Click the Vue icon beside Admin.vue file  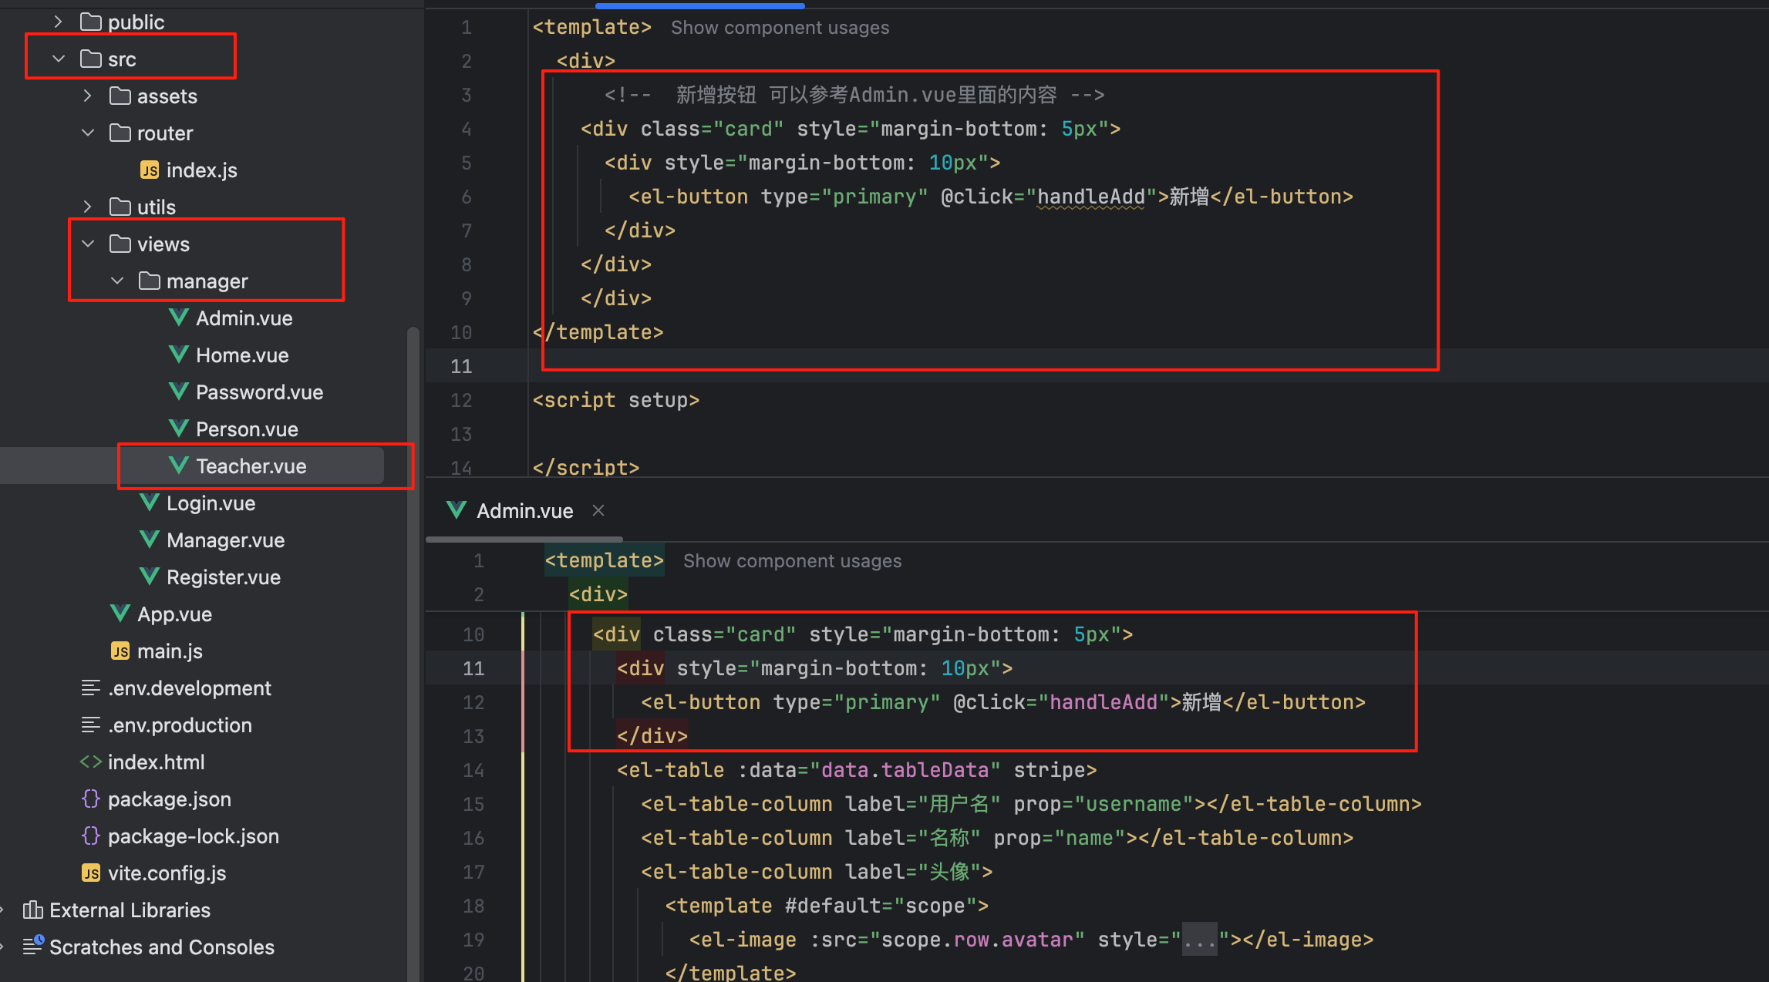[x=178, y=318]
